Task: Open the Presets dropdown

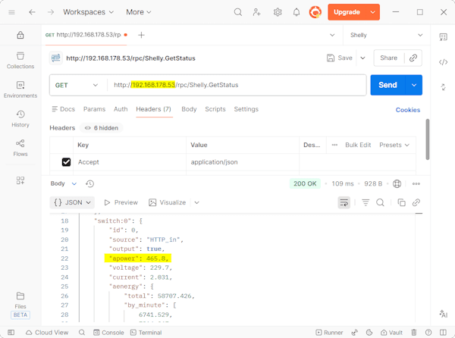Action: click(394, 145)
